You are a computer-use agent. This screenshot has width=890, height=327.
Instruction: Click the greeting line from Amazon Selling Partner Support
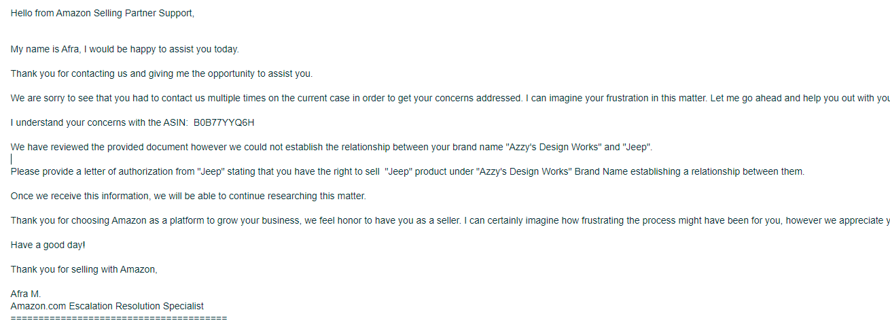[x=103, y=13]
